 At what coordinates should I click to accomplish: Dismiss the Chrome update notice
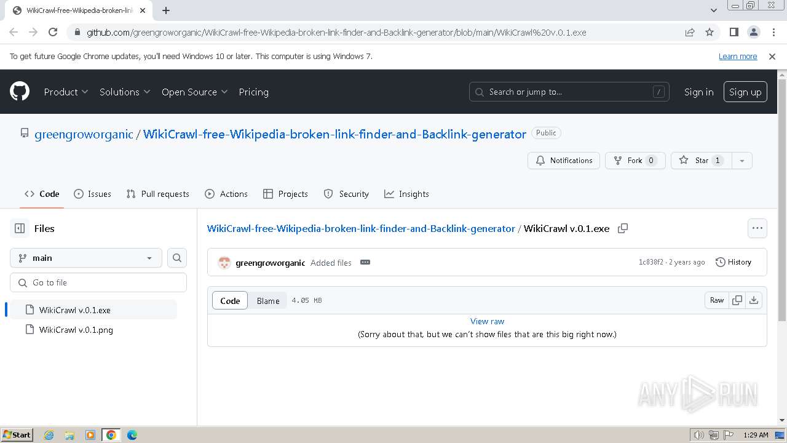click(772, 56)
